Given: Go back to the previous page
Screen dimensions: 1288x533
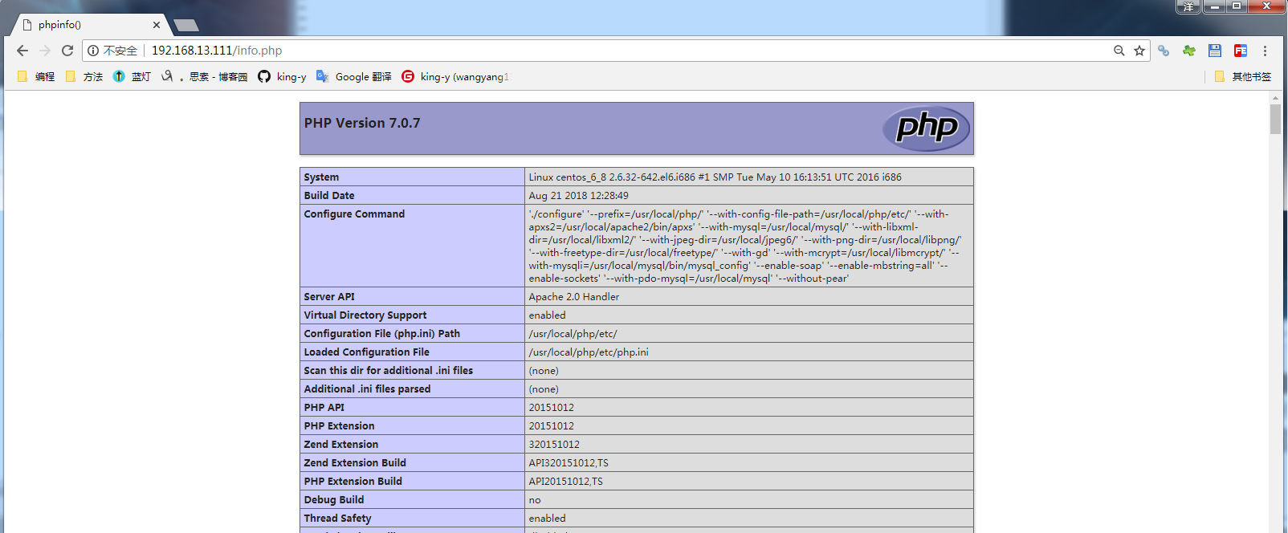Looking at the screenshot, I should coord(22,51).
